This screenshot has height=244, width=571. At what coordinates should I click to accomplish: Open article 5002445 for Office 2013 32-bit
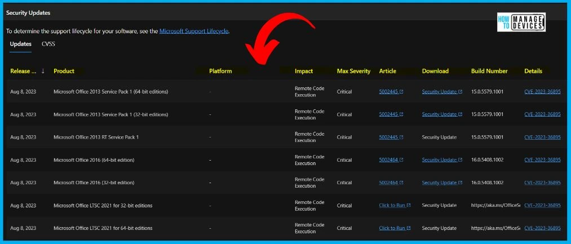[391, 114]
